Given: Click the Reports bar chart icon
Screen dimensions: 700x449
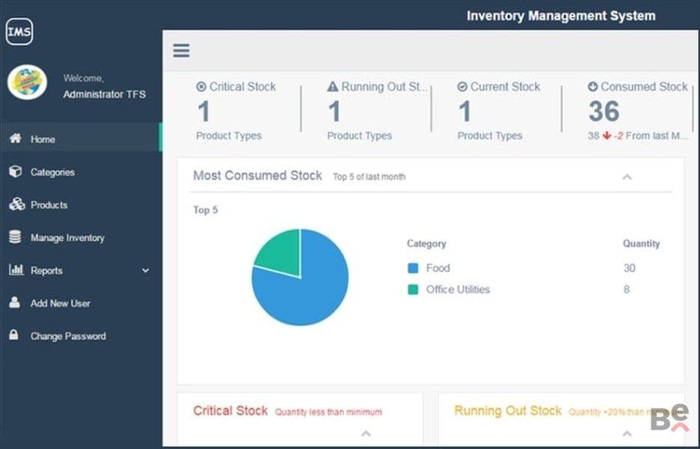Looking at the screenshot, I should click(x=16, y=269).
